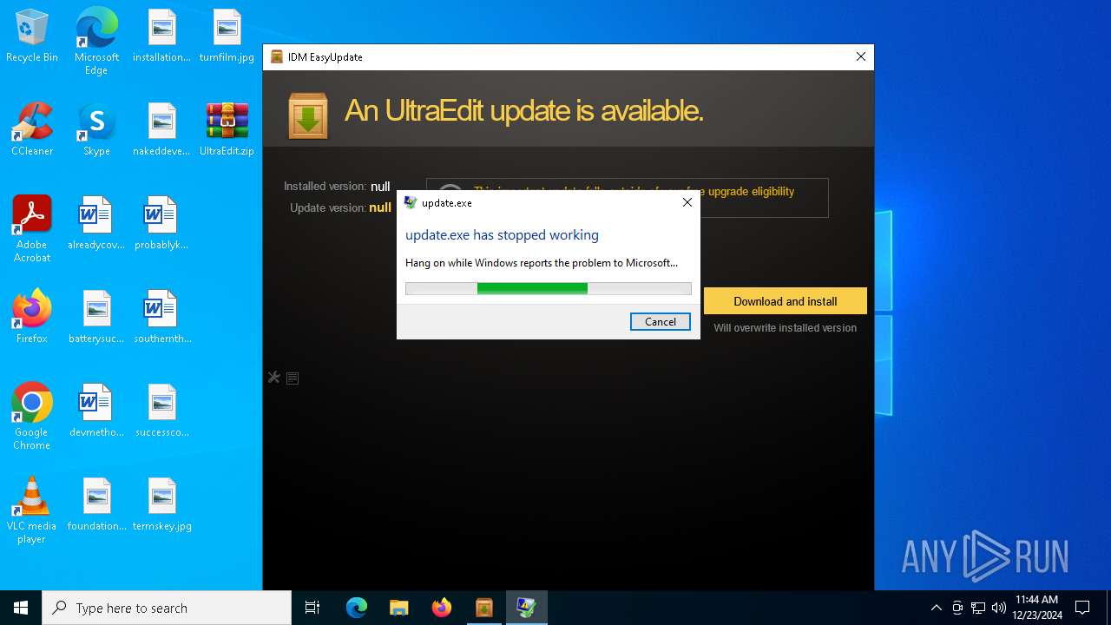This screenshot has width=1111, height=625.
Task: Open the volume tray icon
Action: pyautogui.click(x=999, y=608)
